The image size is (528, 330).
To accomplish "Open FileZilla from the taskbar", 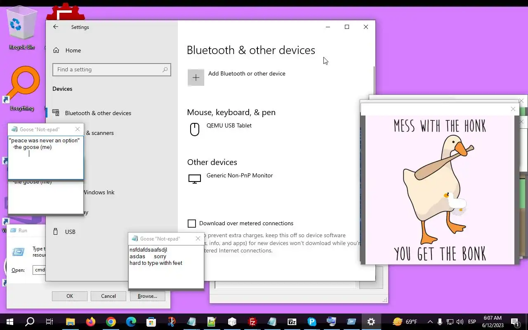I will click(x=252, y=322).
